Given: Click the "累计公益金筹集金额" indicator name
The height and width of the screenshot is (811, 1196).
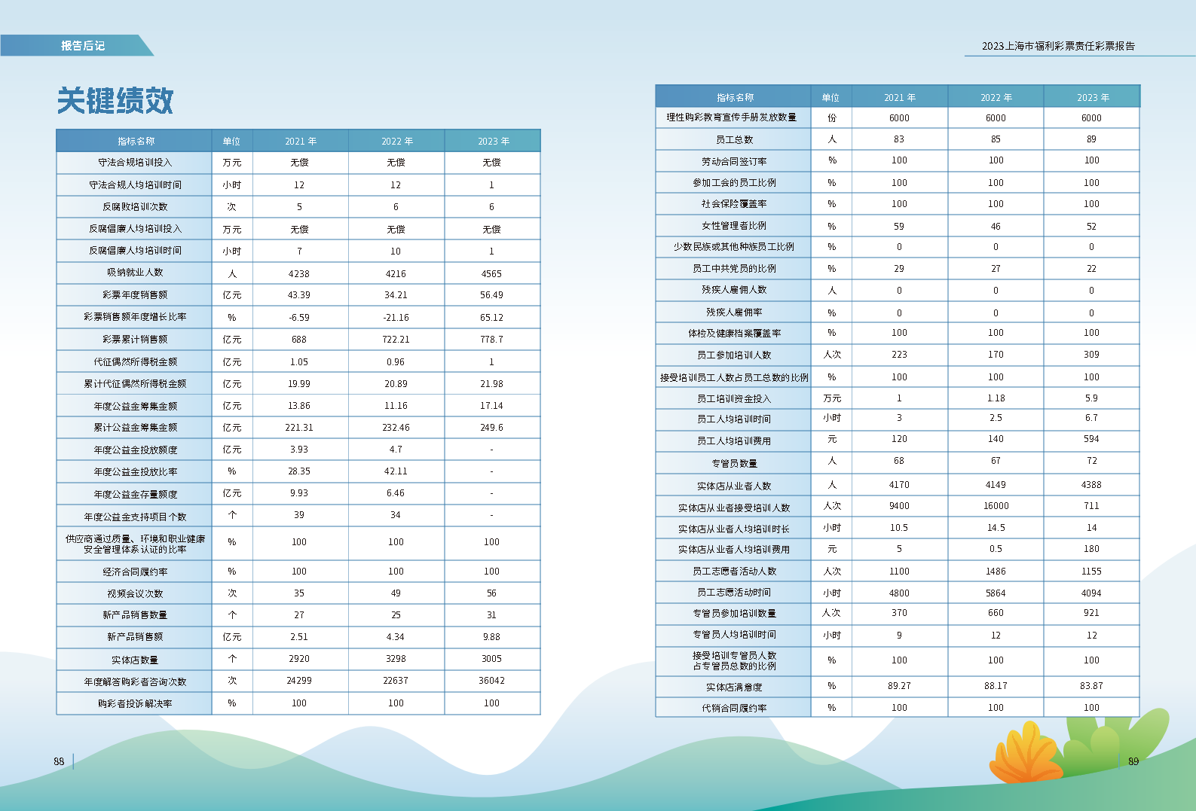Looking at the screenshot, I should pos(135,428).
